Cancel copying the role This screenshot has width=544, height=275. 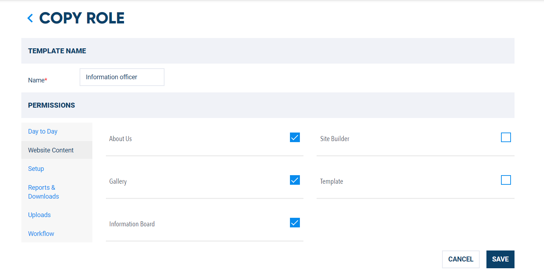click(x=461, y=259)
